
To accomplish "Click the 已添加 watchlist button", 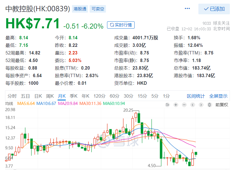I will point(214,9).
